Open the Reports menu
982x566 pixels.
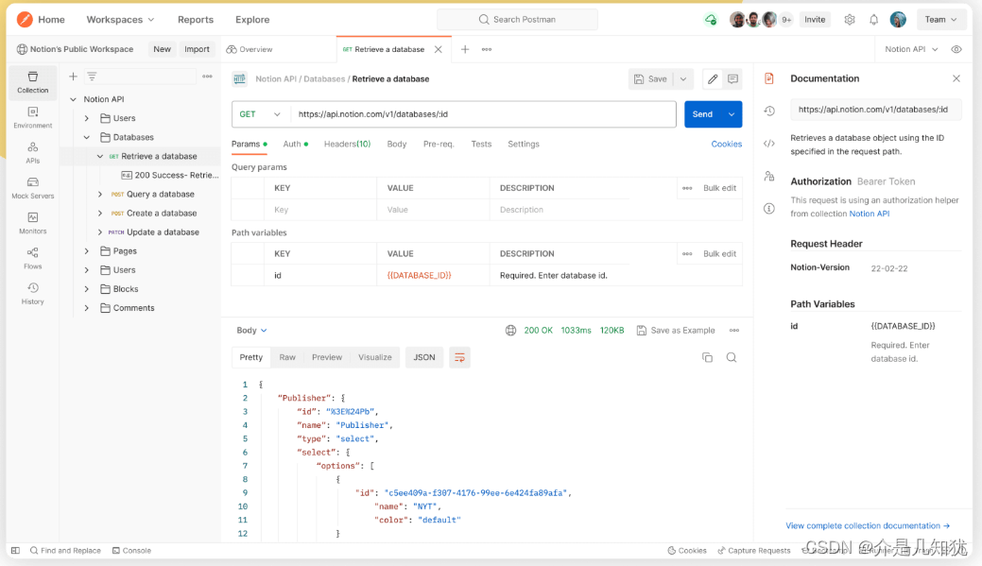(x=196, y=20)
